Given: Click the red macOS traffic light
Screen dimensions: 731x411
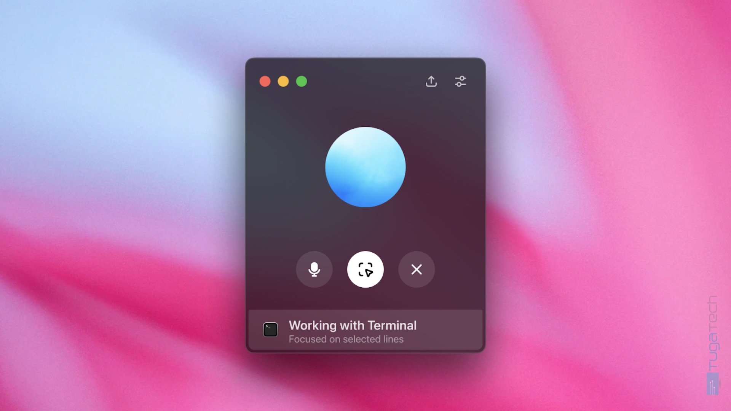Looking at the screenshot, I should pyautogui.click(x=265, y=81).
